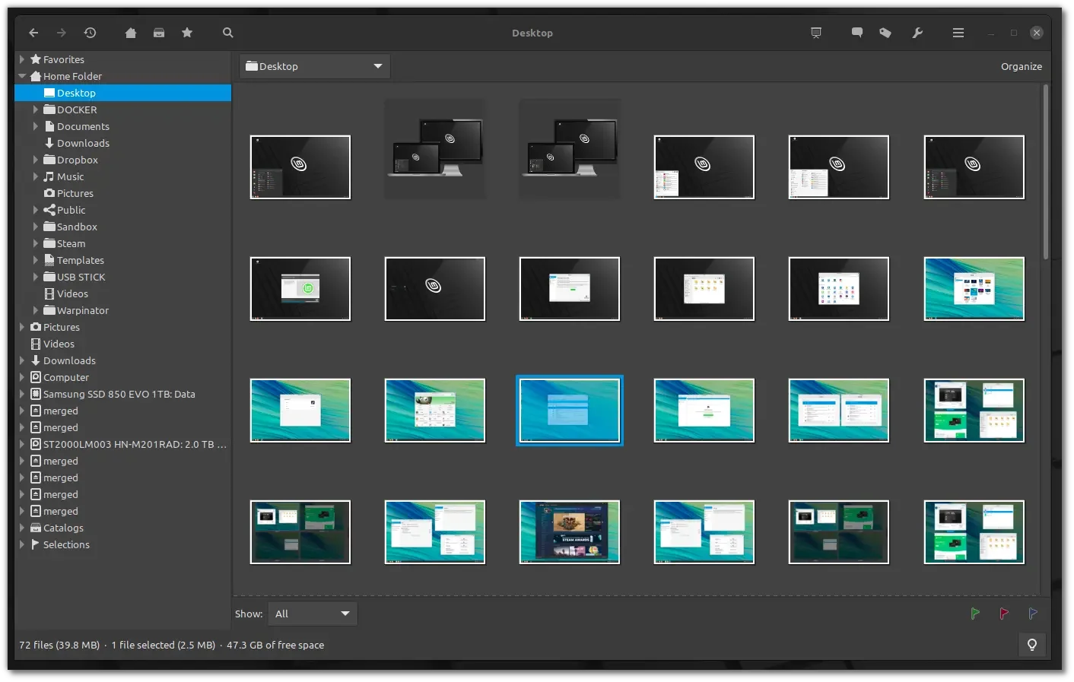
Task: Select Catalogs in the sidebar
Action: coord(63,528)
